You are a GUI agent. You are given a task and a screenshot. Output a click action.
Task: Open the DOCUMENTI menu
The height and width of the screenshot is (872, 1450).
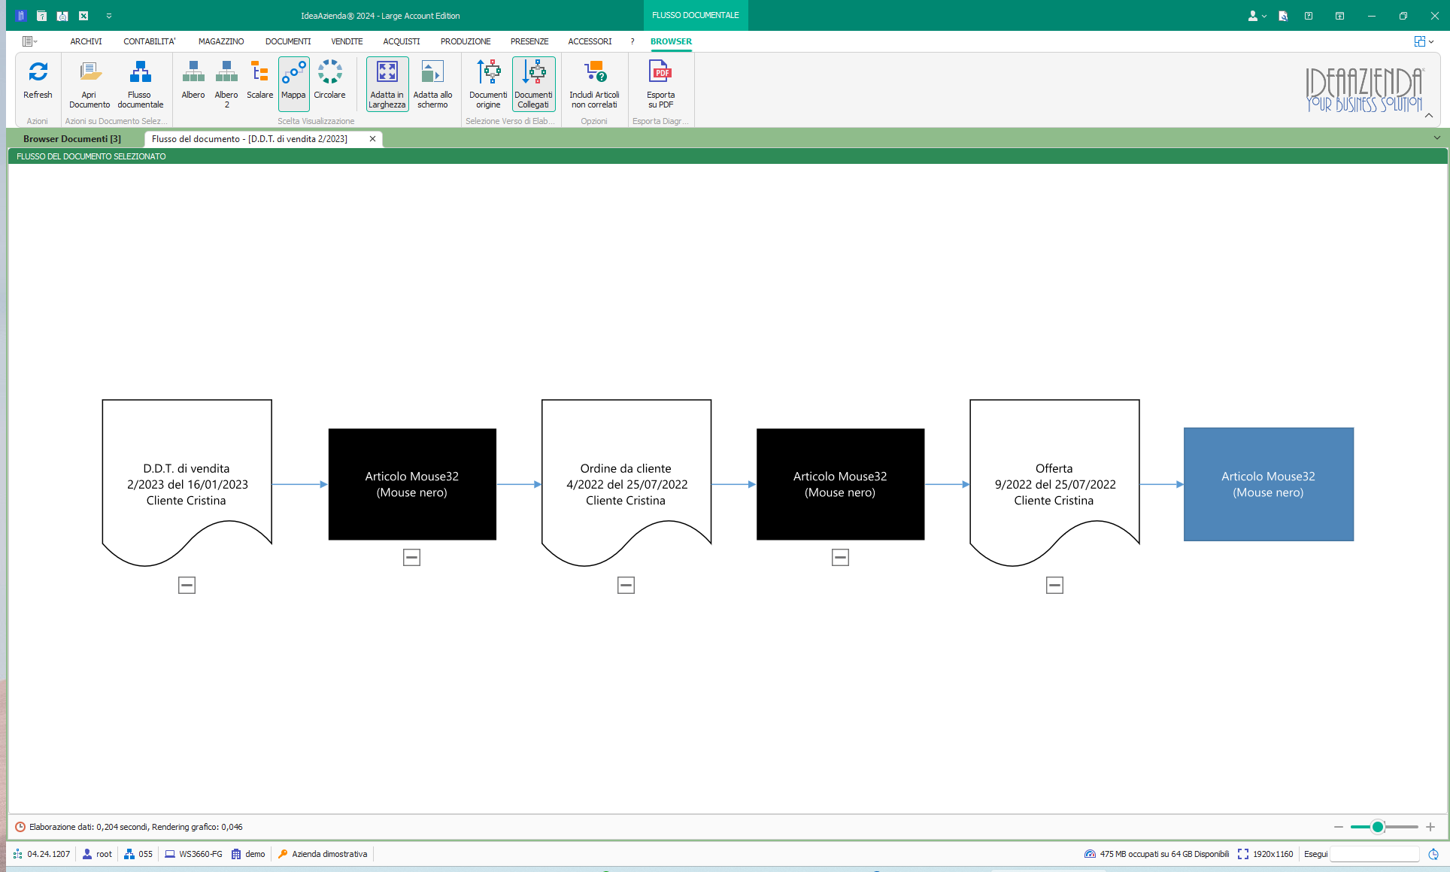click(x=288, y=41)
